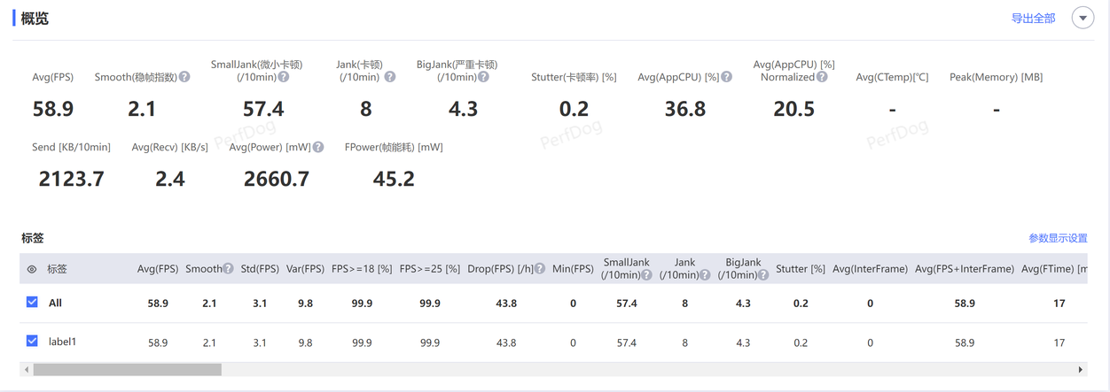The height and width of the screenshot is (392, 1110).
Task: Click help icon next to Jank(卡顿) /10min
Action: pyautogui.click(x=389, y=77)
